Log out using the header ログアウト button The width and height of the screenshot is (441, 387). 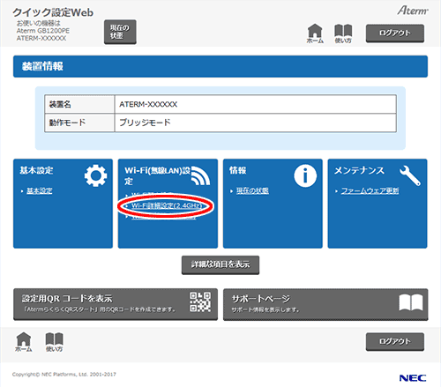(395, 33)
